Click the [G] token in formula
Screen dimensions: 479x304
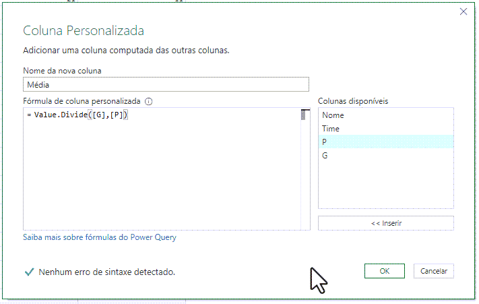[98, 115]
